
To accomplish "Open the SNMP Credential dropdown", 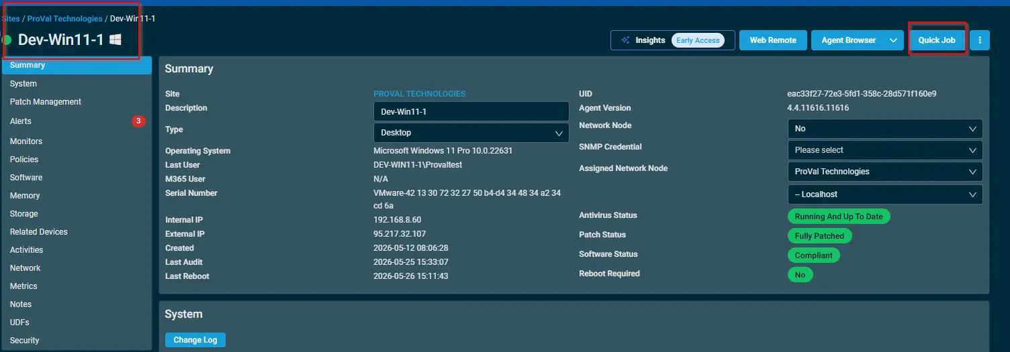I will (885, 150).
